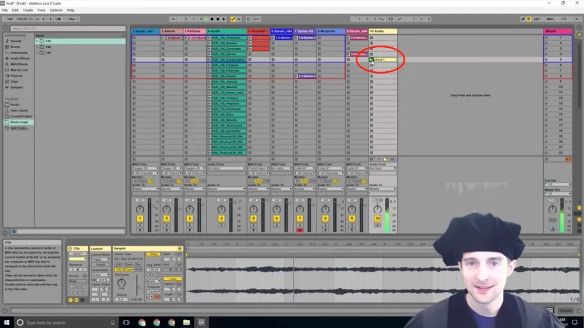Toggle the HiQ button
The height and width of the screenshot is (328, 584).
click(x=119, y=270)
